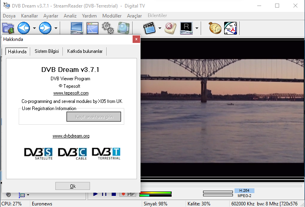Open the stopwatch timer icon
This screenshot has width=305, height=207.
pyautogui.click(x=215, y=28)
